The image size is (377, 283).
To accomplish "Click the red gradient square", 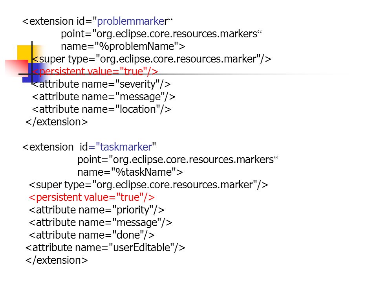I will point(17,68).
